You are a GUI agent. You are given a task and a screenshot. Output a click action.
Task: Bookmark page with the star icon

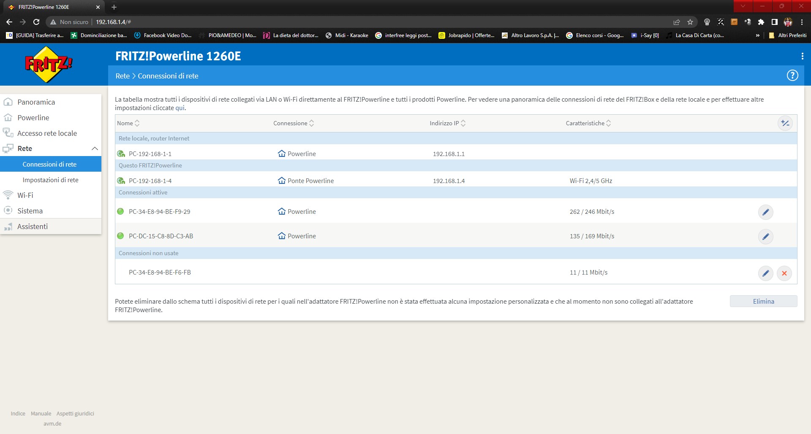pos(690,22)
